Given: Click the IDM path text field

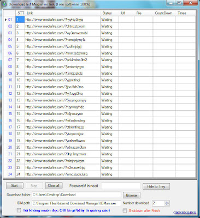Looking at the screenshot, I should point(77,203).
